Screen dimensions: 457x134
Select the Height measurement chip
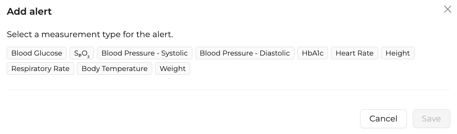point(398,53)
